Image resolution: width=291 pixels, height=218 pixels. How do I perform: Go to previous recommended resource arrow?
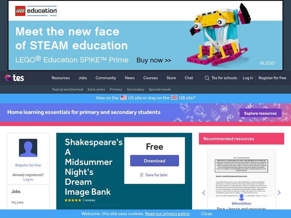[x=204, y=193]
